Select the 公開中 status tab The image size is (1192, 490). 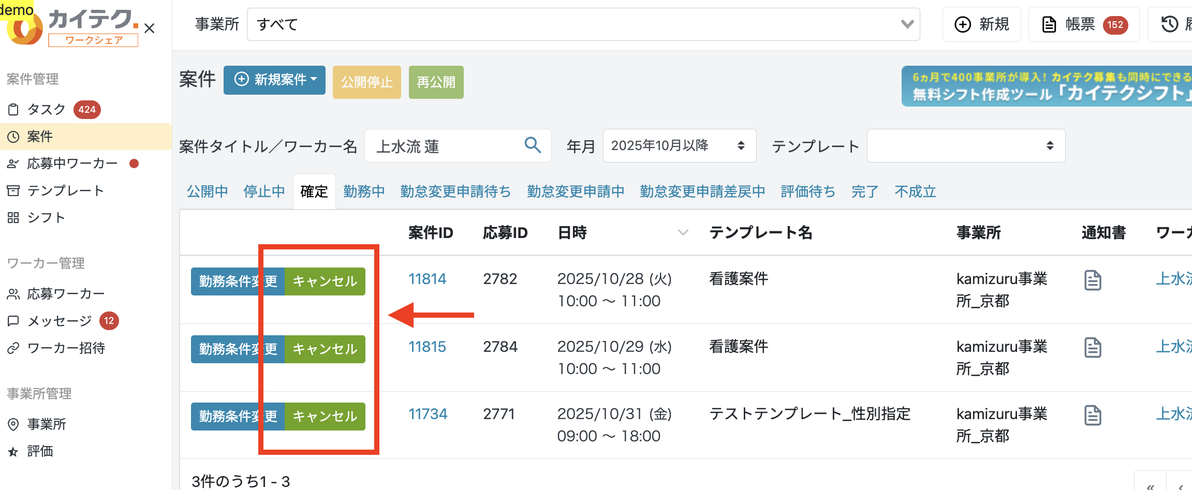207,191
